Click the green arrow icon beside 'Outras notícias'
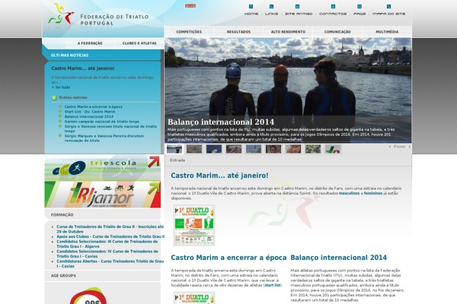 point(54,98)
